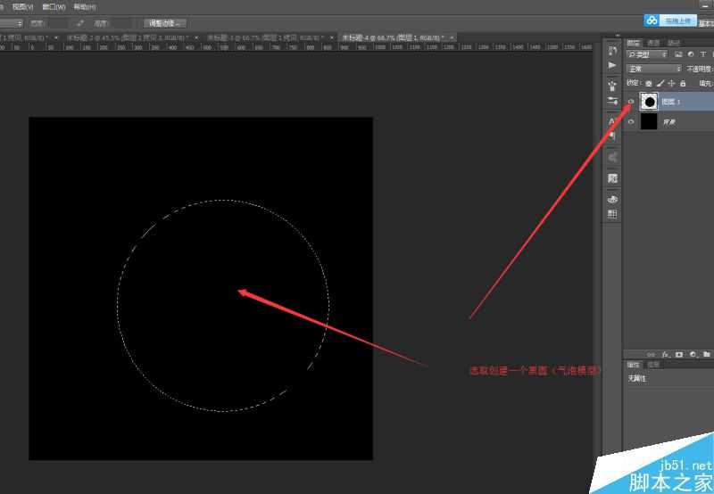Click the 背景 layer black thumbnail
The height and width of the screenshot is (494, 714).
point(649,121)
